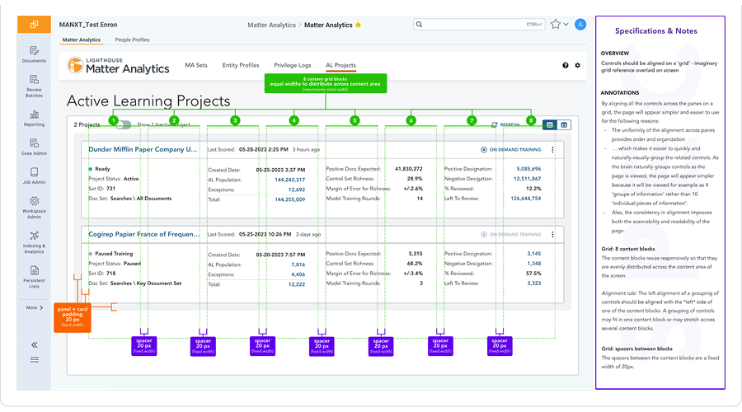Click AL Population value 144,242,317

point(290,180)
